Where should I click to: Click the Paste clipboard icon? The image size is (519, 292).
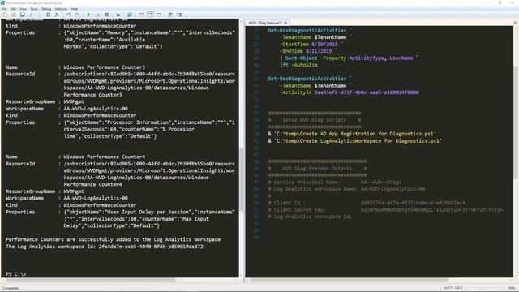[49, 15]
